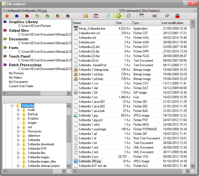The image size is (199, 176).
Task: Expand the slideshow folder node
Action: (18, 136)
